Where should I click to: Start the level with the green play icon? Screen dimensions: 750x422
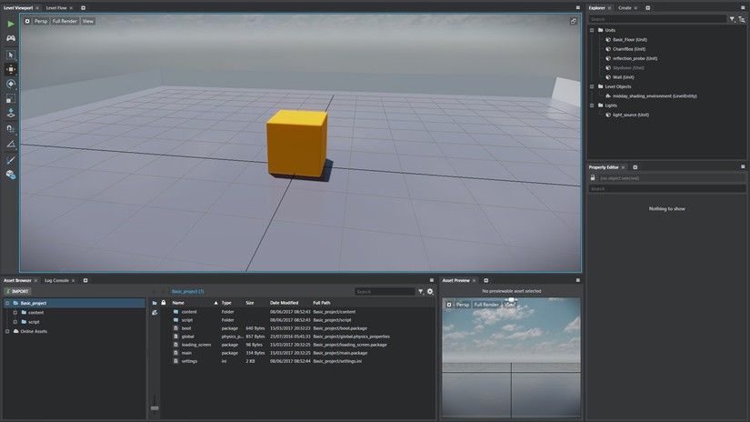pyautogui.click(x=11, y=24)
